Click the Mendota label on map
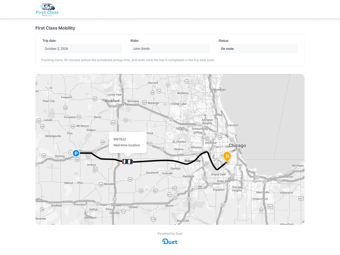Image resolution: width=340 pixels, height=255 pixels. tap(110, 184)
